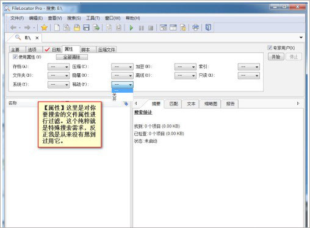Select the highlighted -- option in list
This screenshot has height=228, width=310.
[122, 91]
